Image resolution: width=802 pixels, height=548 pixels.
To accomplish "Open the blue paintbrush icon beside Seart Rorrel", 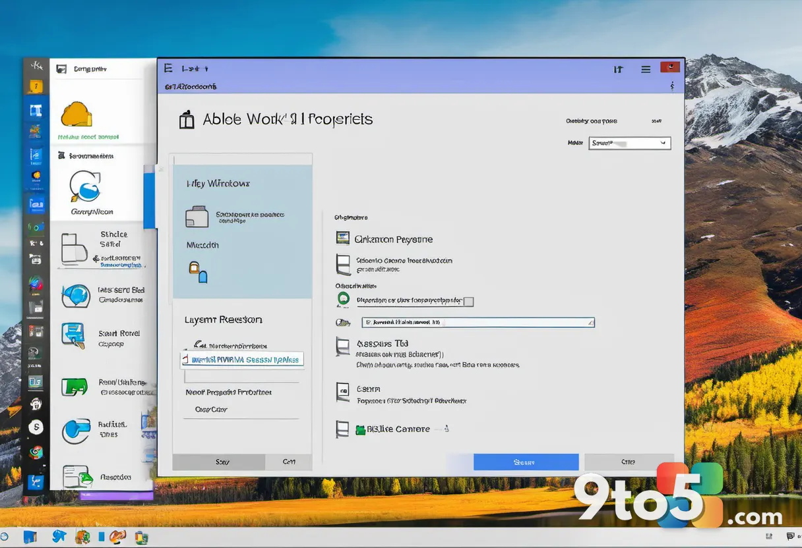I will click(73, 335).
